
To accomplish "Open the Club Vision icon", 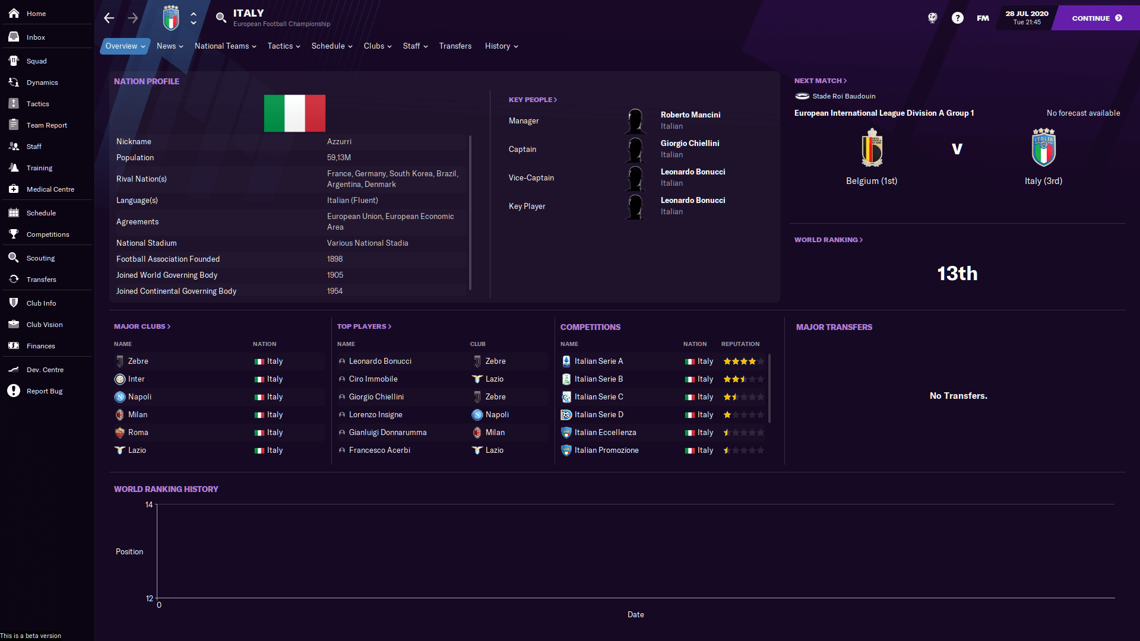I will [14, 324].
